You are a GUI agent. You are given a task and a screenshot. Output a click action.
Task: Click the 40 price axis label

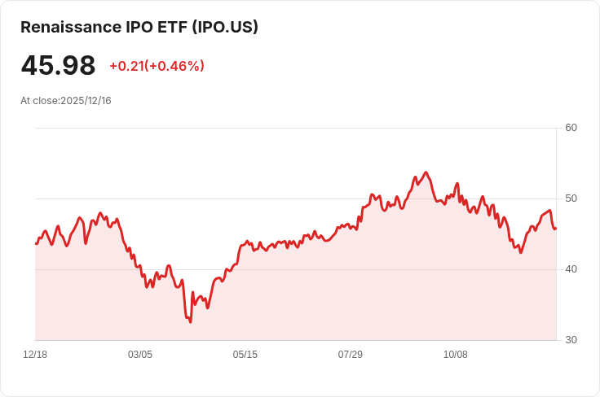click(x=571, y=269)
